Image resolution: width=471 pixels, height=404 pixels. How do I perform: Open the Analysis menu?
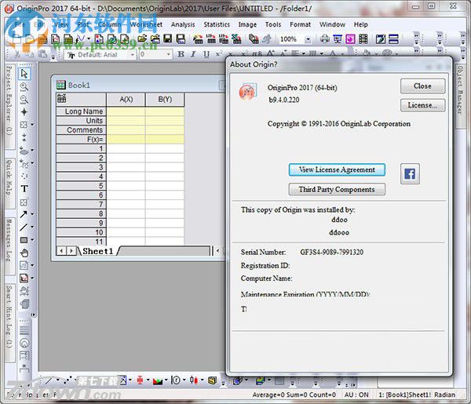[183, 24]
